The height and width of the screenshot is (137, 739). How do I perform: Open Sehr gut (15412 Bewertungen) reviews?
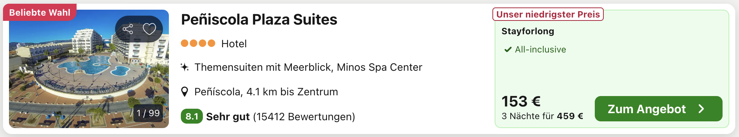pos(281,117)
